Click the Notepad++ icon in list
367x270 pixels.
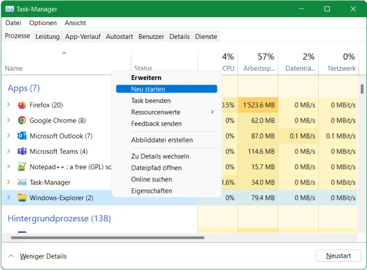[x=22, y=167]
